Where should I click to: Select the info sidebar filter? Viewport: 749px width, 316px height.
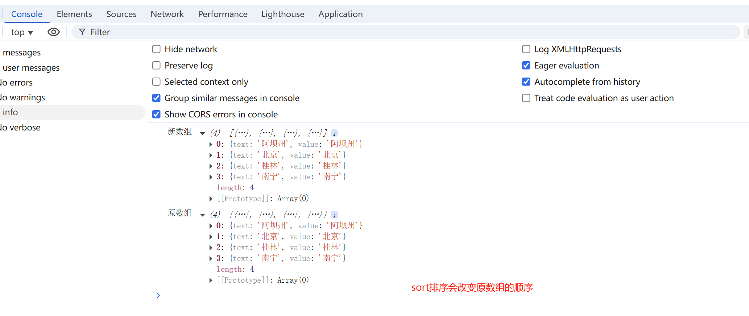point(11,112)
